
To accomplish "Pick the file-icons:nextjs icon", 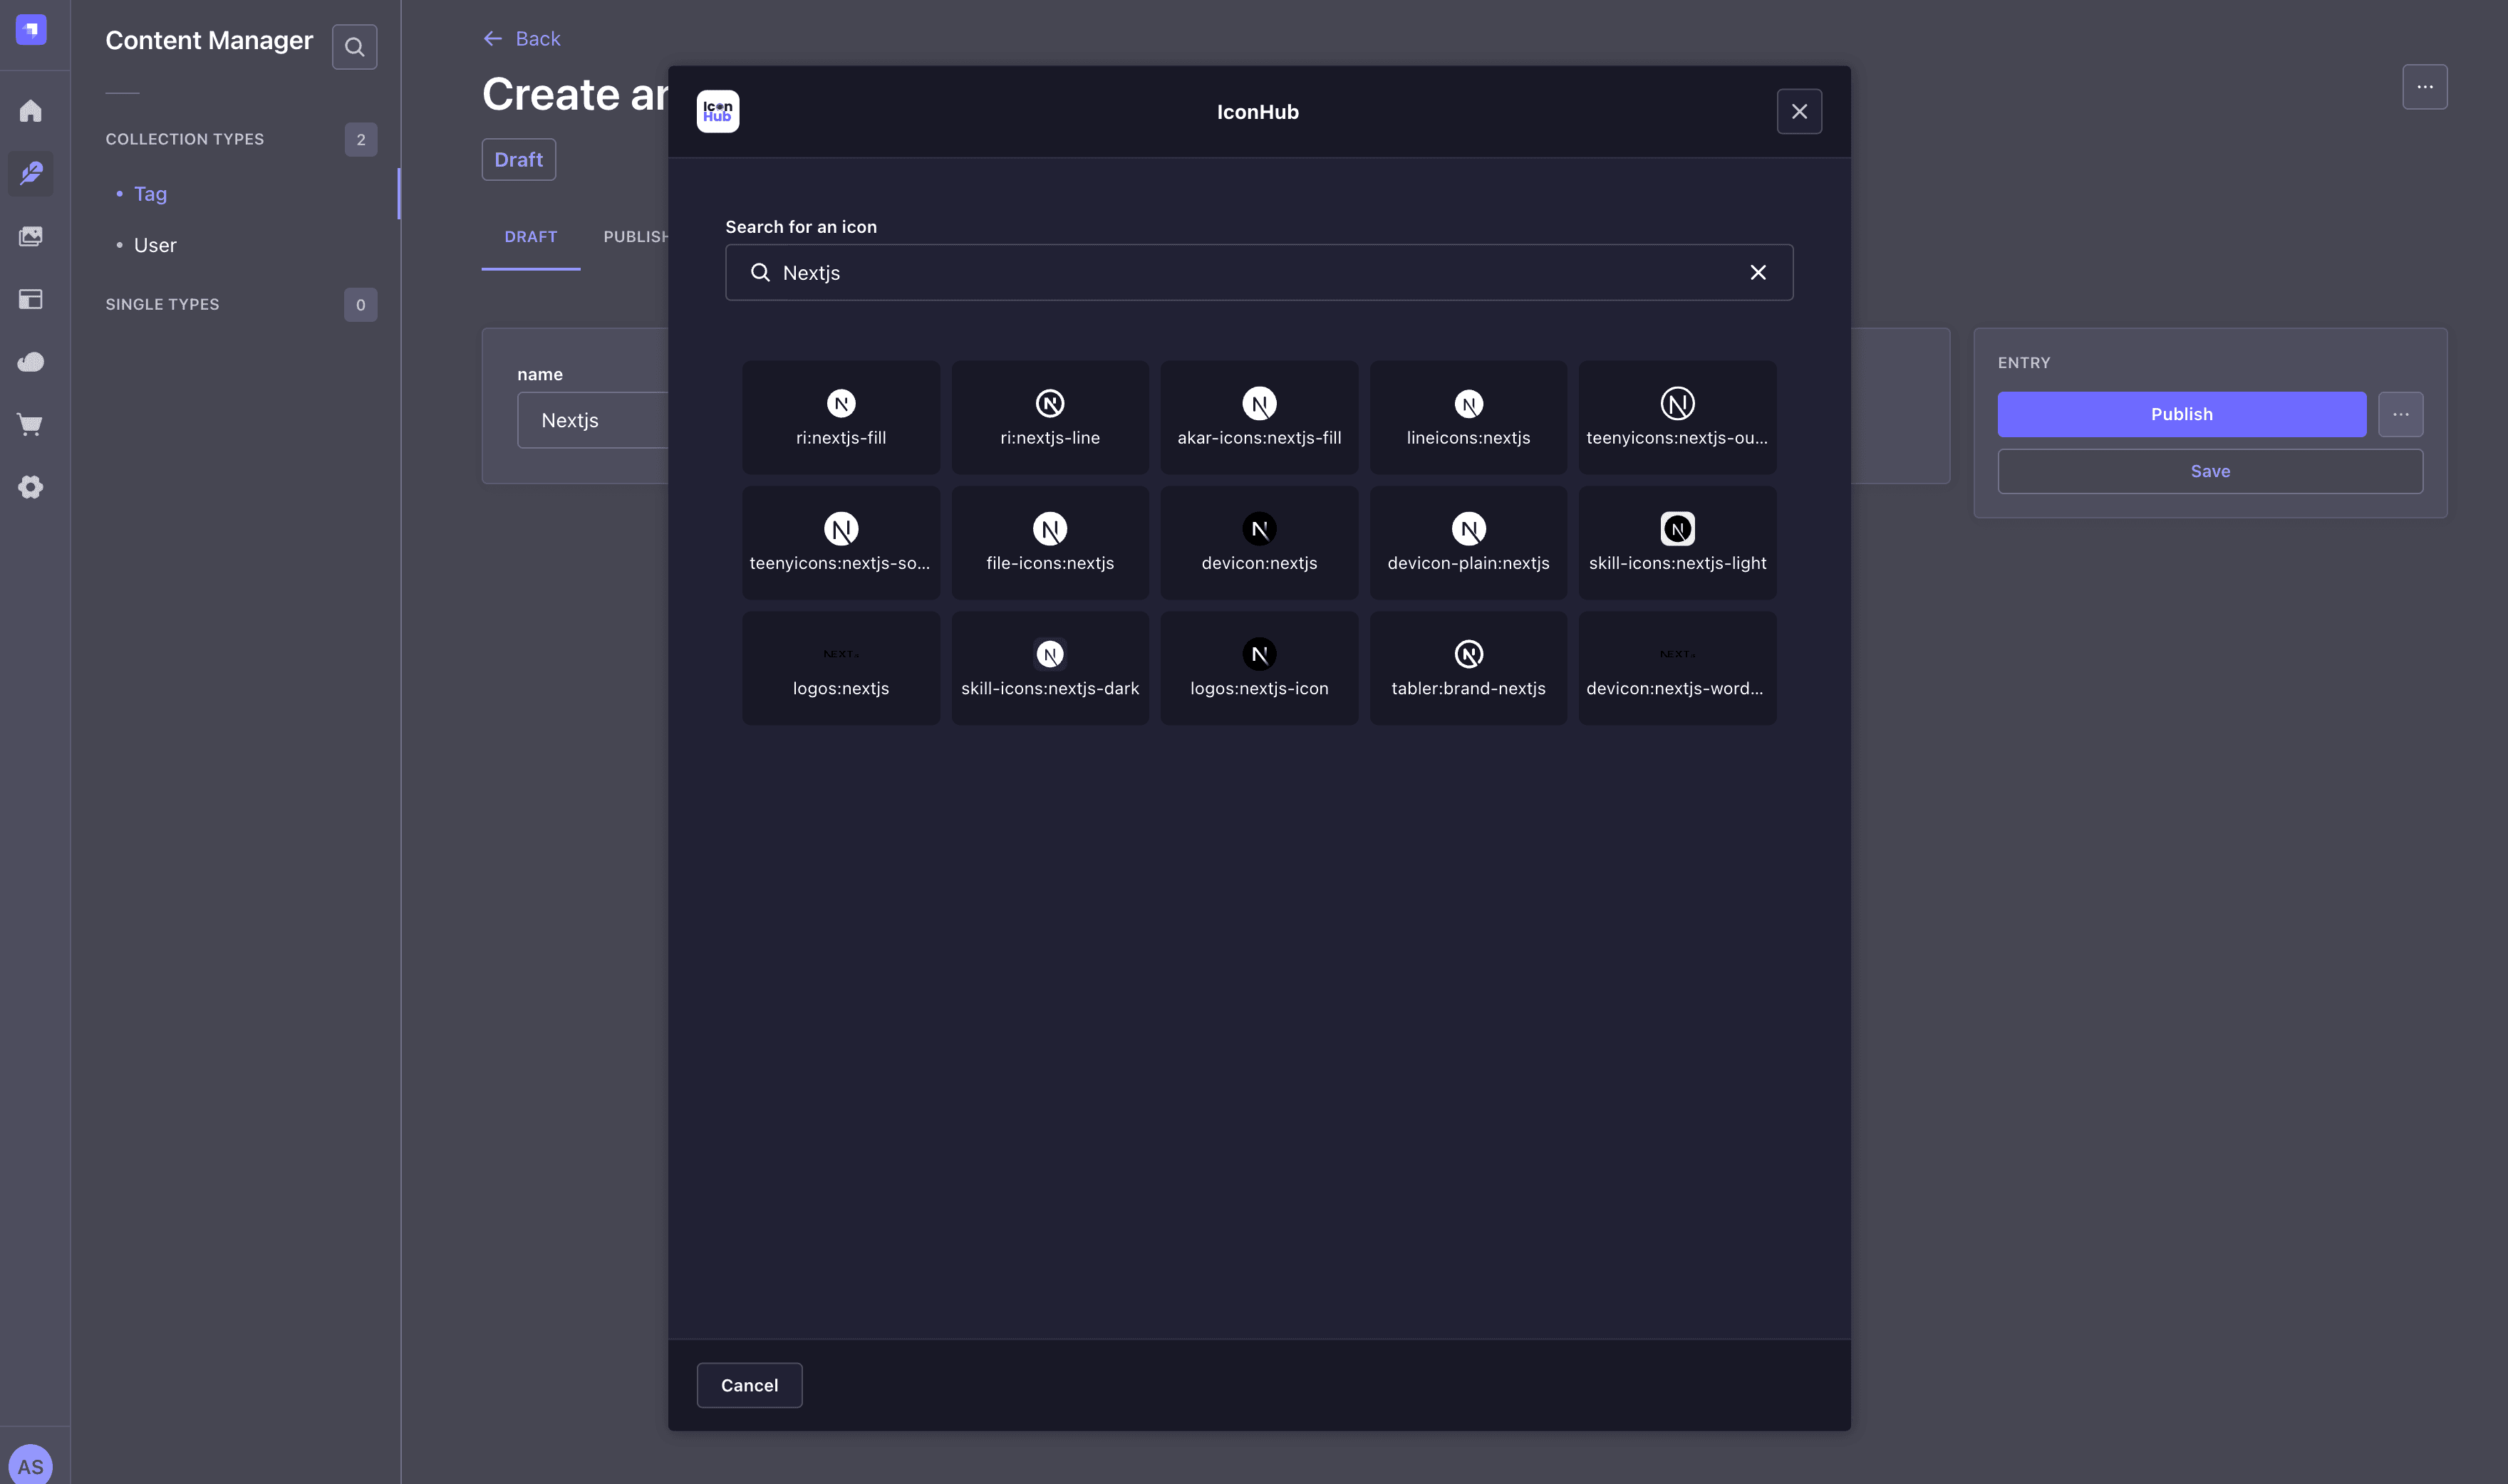I will (x=1050, y=543).
